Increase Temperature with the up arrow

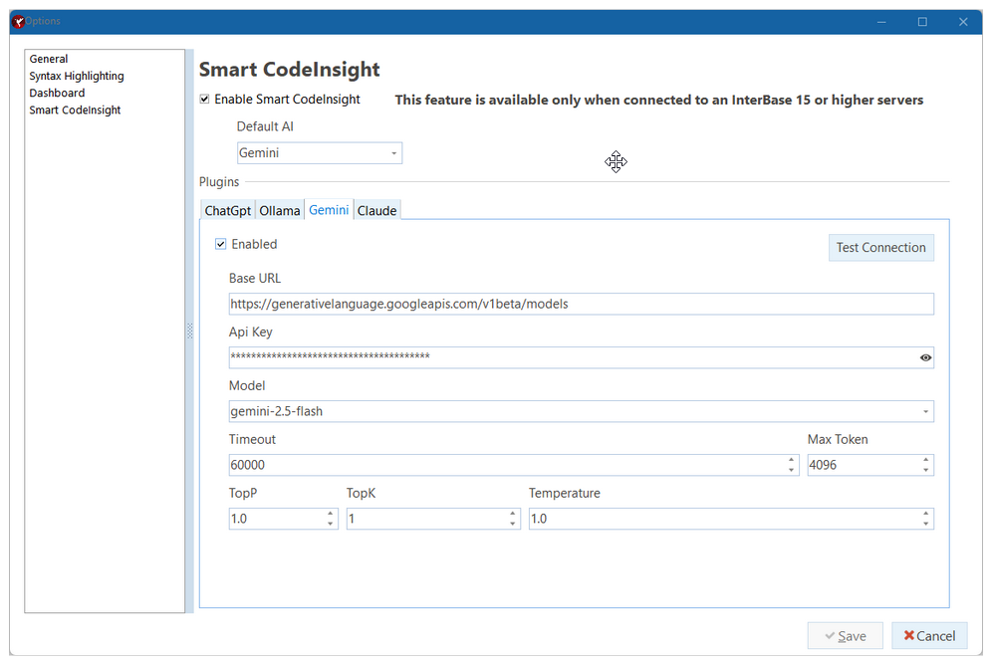click(x=925, y=514)
